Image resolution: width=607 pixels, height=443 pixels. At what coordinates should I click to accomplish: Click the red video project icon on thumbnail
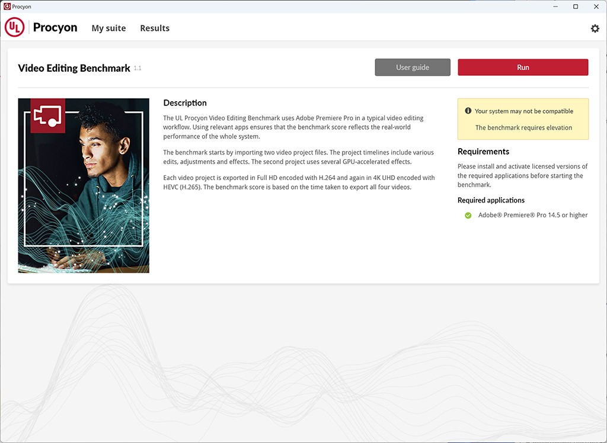point(47,115)
